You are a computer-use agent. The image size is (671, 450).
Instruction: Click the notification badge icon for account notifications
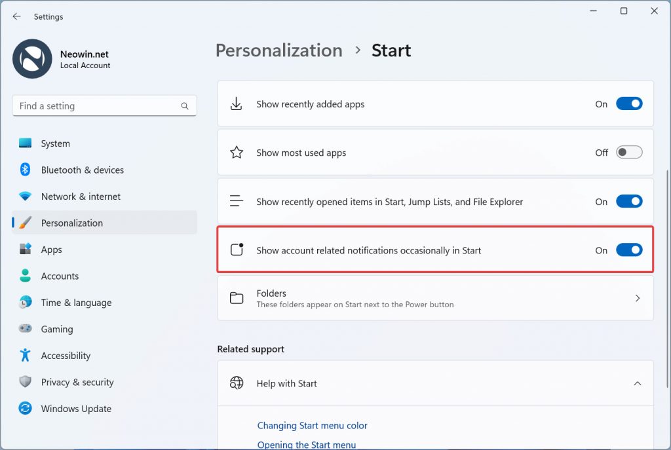pyautogui.click(x=237, y=250)
